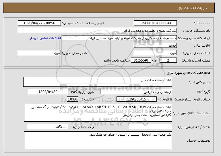Click the quantity field showing 1
The width and height of the screenshot is (221, 156).
[150, 127]
